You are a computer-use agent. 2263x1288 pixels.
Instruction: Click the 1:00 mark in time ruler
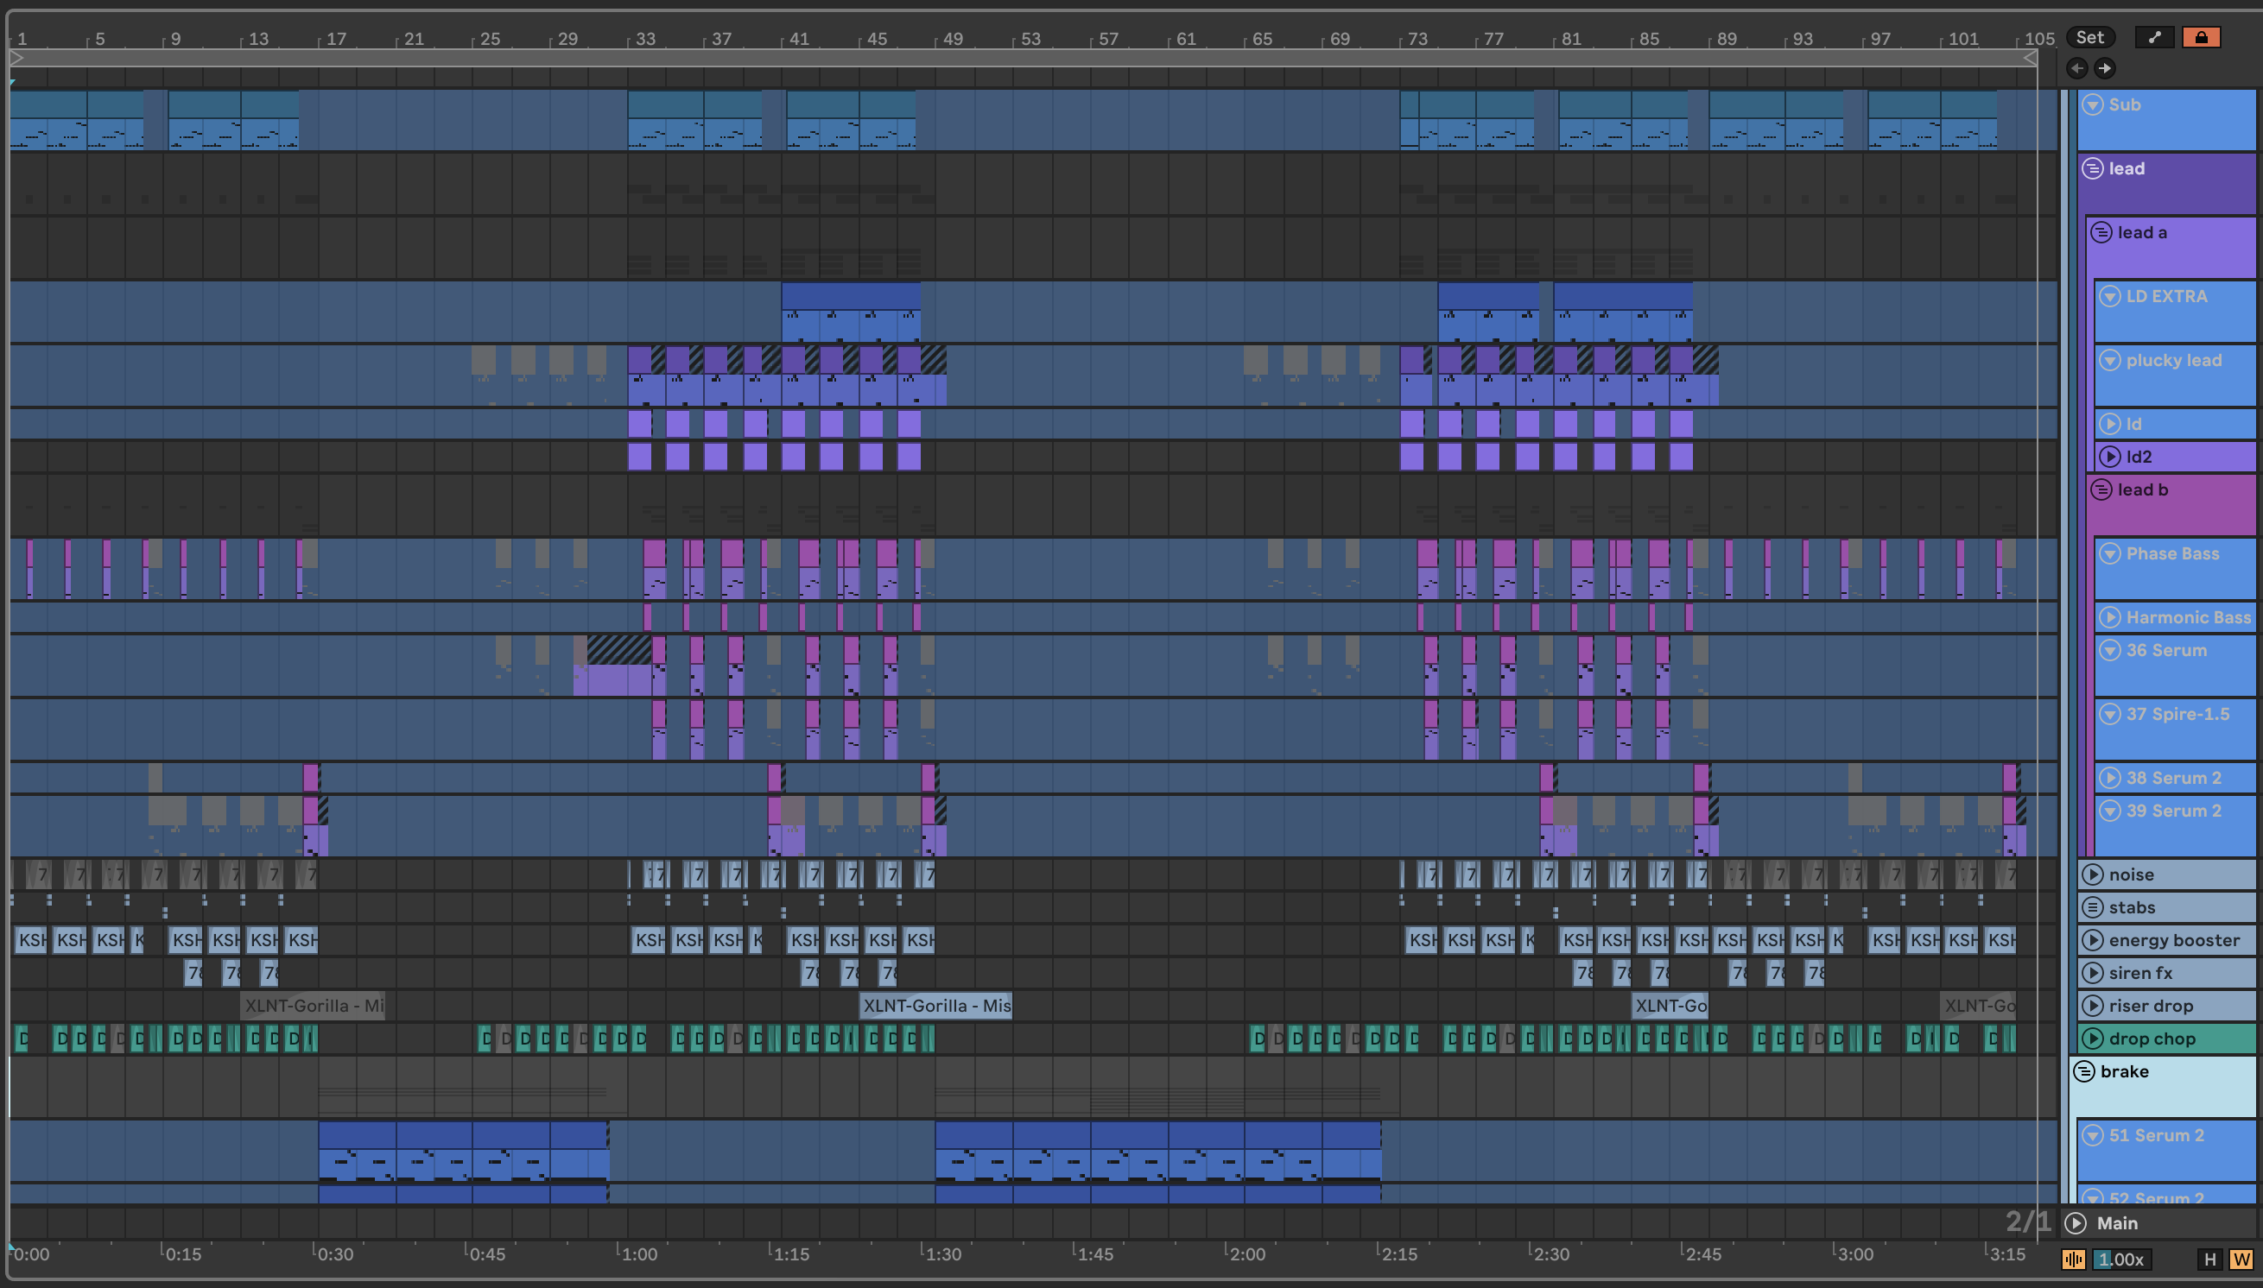tap(637, 1253)
